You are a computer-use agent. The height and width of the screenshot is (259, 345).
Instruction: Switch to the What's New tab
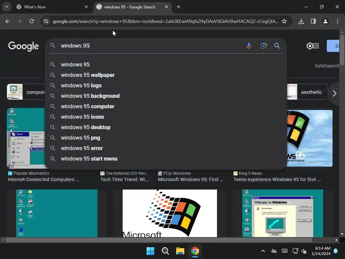point(52,7)
